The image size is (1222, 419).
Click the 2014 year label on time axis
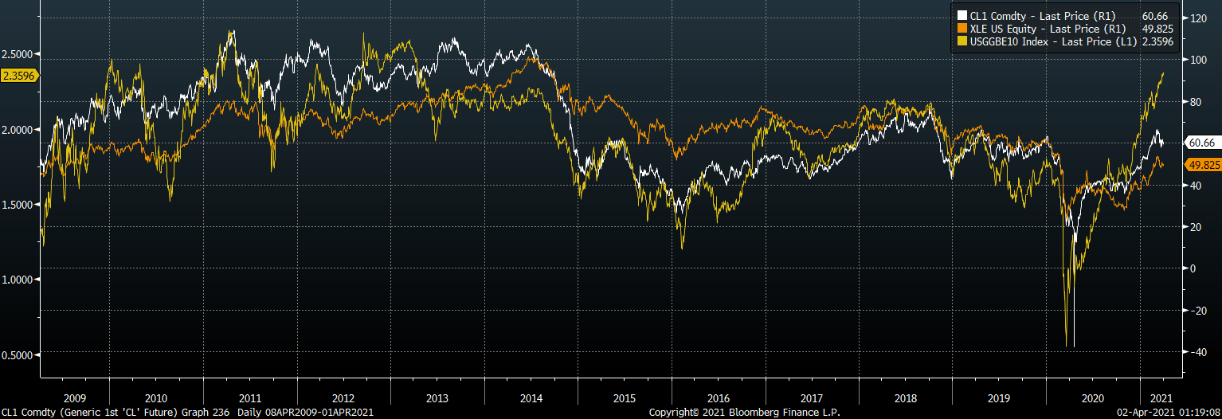coord(531,397)
